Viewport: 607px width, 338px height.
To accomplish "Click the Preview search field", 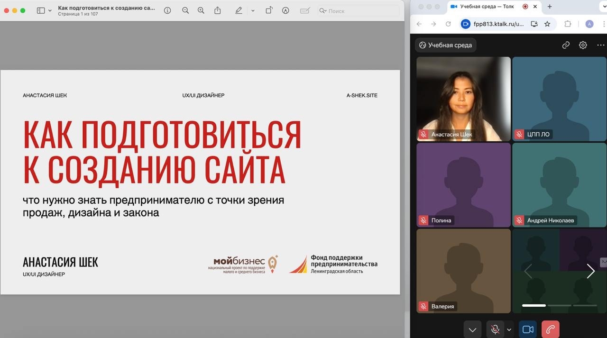I will tap(359, 10).
